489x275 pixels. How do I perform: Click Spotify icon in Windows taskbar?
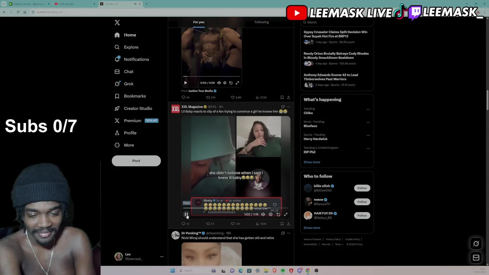[283, 270]
